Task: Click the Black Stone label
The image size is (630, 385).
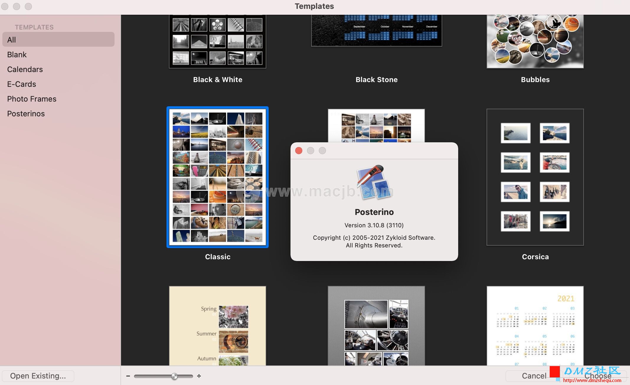Action: [376, 80]
